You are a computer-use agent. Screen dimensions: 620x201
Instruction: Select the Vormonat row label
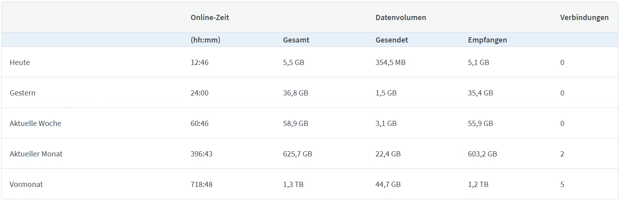tap(26, 185)
